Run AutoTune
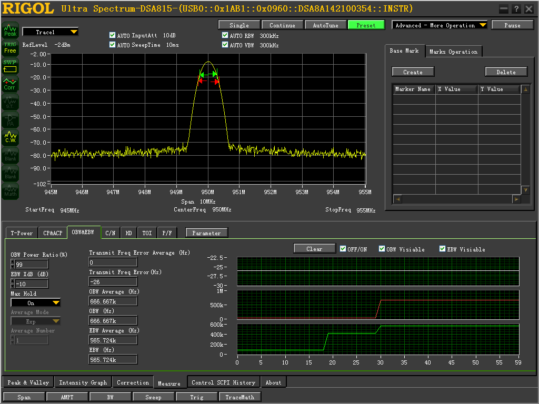Image resolution: width=539 pixels, height=404 pixels. (x=325, y=25)
